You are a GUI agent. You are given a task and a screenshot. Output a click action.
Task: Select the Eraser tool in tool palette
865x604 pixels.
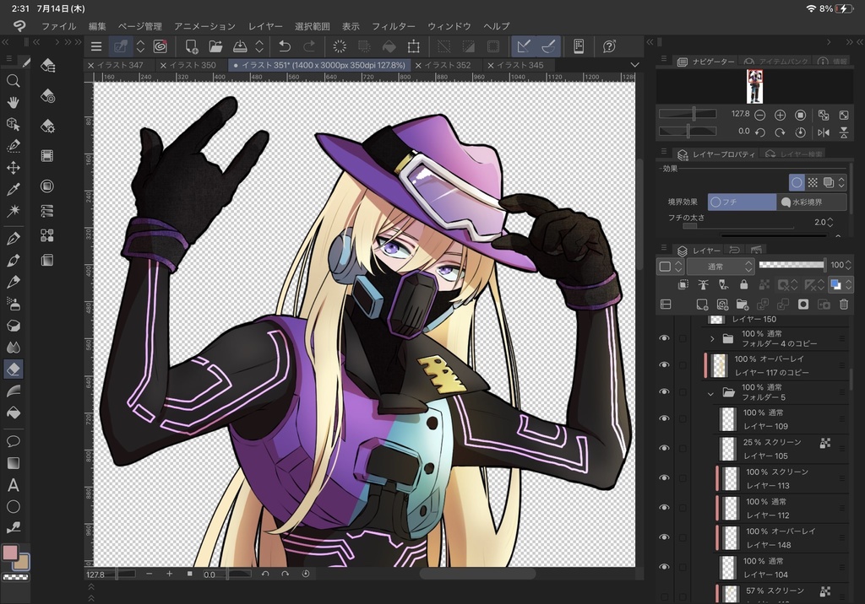pyautogui.click(x=14, y=369)
